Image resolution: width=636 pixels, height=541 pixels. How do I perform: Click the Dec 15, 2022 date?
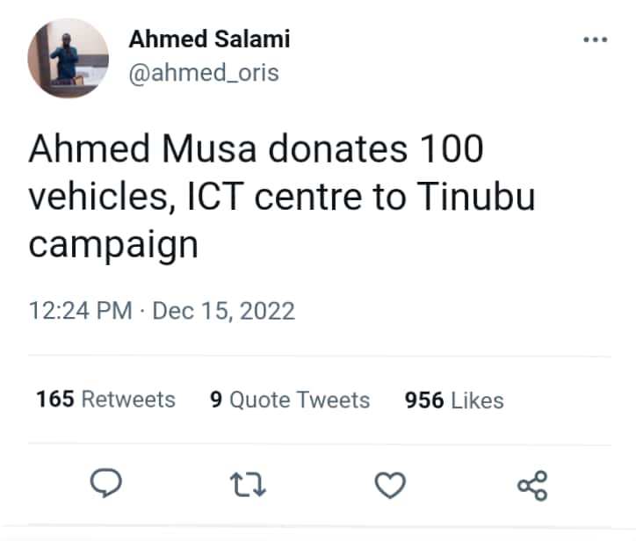tap(223, 311)
